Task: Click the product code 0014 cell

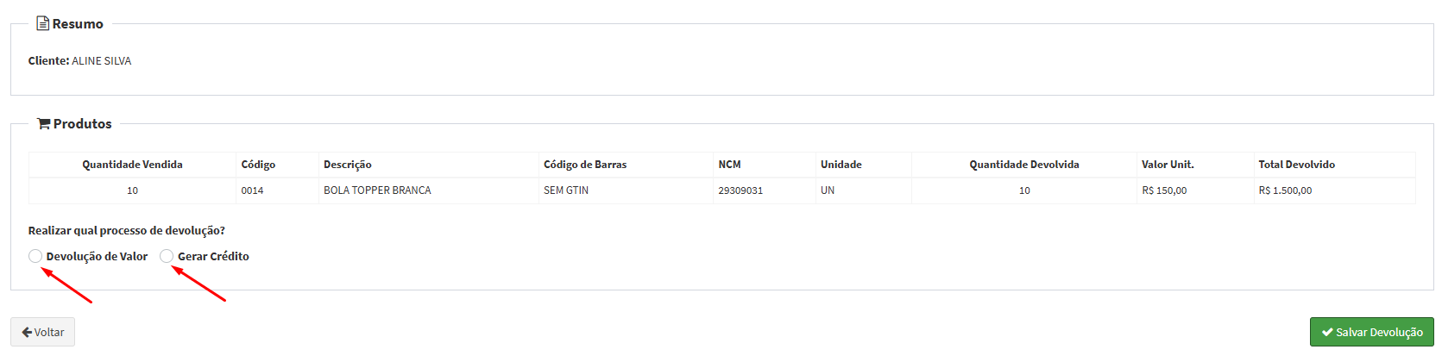Action: point(252,190)
